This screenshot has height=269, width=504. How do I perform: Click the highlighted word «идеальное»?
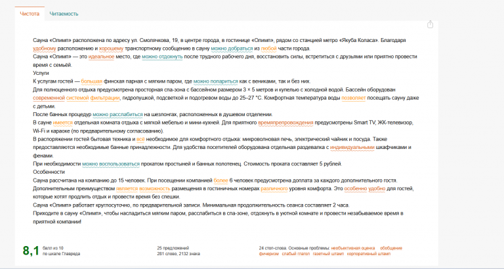(x=101, y=56)
